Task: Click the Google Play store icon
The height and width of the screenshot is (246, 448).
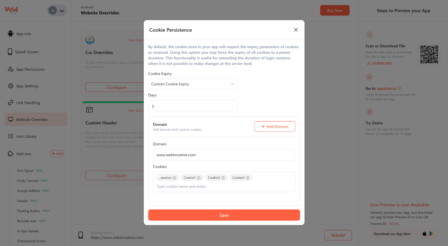Action: 431,234
